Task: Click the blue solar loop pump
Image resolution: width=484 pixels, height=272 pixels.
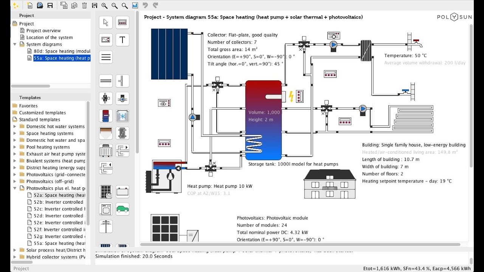Action: tap(192, 117)
